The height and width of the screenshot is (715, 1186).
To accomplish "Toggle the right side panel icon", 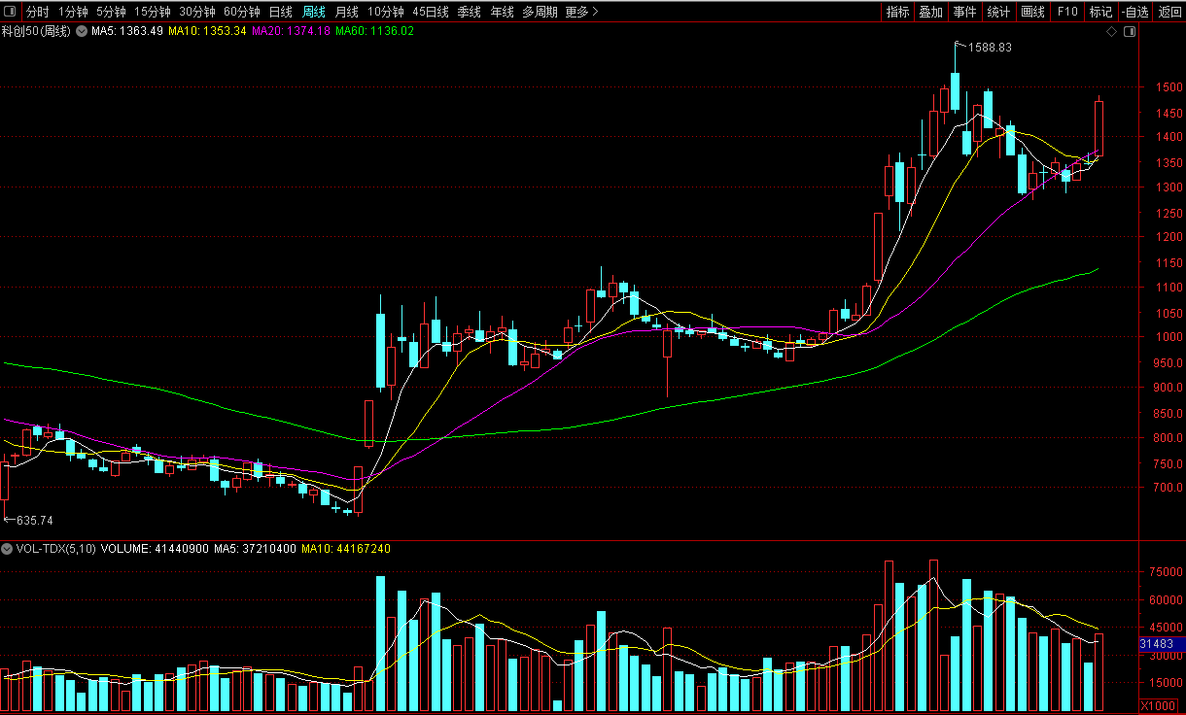I will pyautogui.click(x=1129, y=32).
